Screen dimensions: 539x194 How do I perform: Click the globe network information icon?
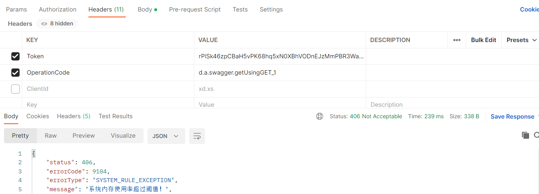click(x=320, y=116)
